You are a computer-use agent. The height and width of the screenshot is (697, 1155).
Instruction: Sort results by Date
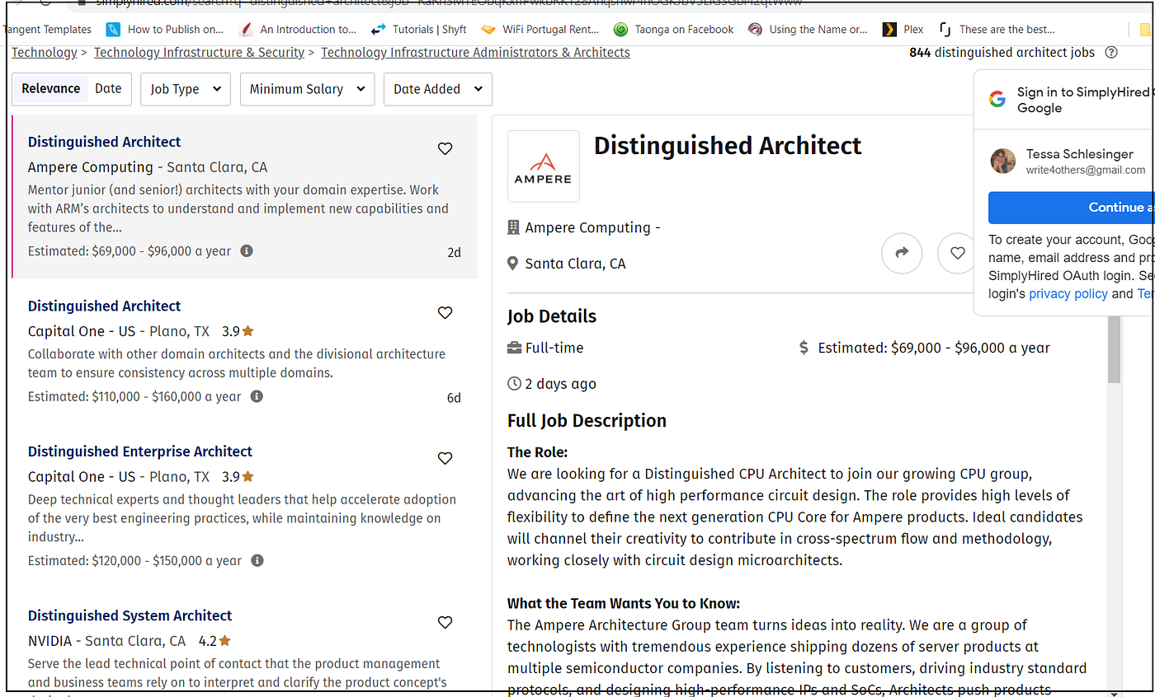coord(108,89)
